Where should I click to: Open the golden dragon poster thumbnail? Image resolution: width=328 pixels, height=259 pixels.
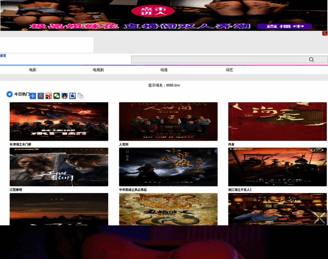coord(168,209)
